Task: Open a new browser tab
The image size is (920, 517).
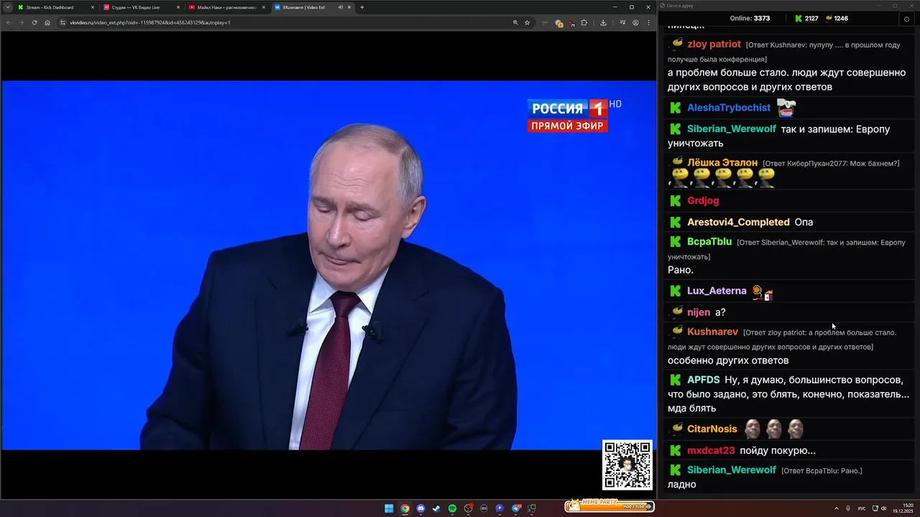Action: pos(362,7)
